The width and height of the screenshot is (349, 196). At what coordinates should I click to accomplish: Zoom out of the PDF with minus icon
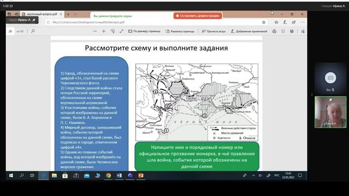click(x=95, y=32)
